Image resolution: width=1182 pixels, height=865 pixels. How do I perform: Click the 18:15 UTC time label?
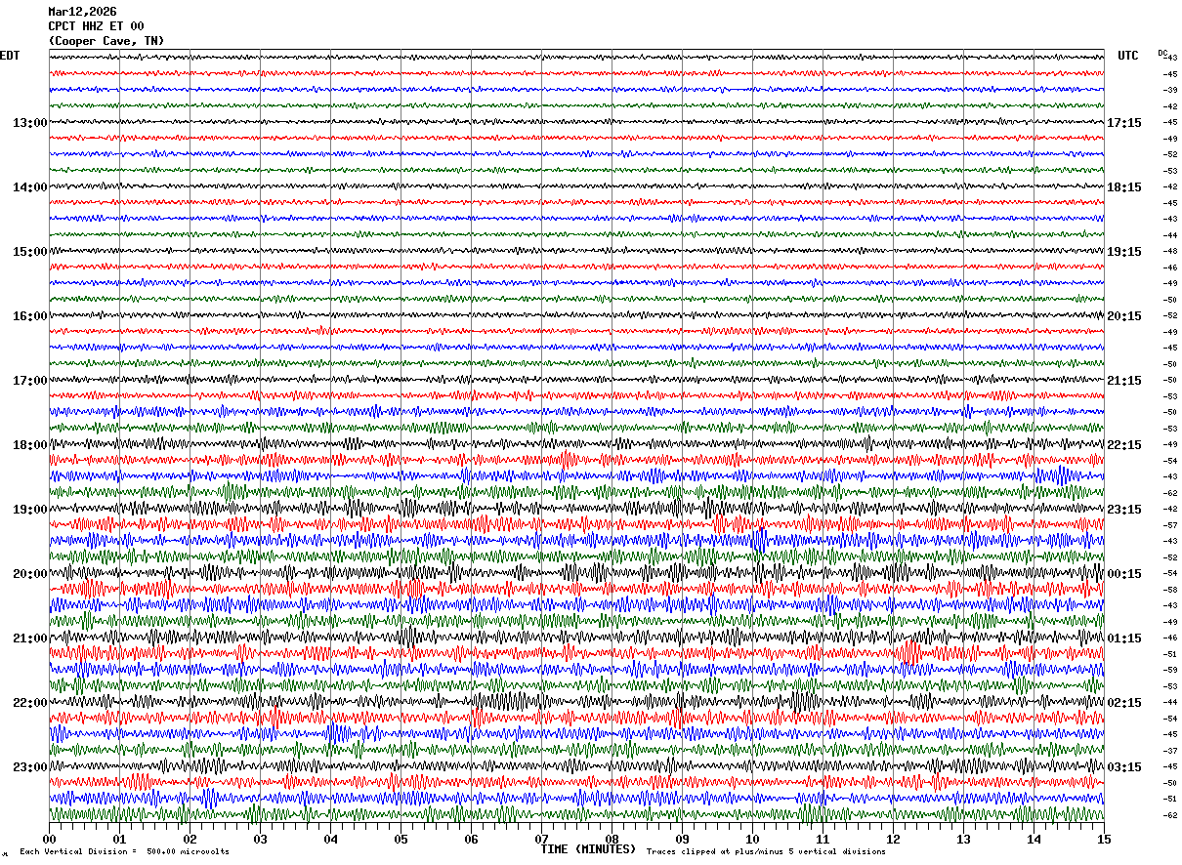tap(1124, 187)
